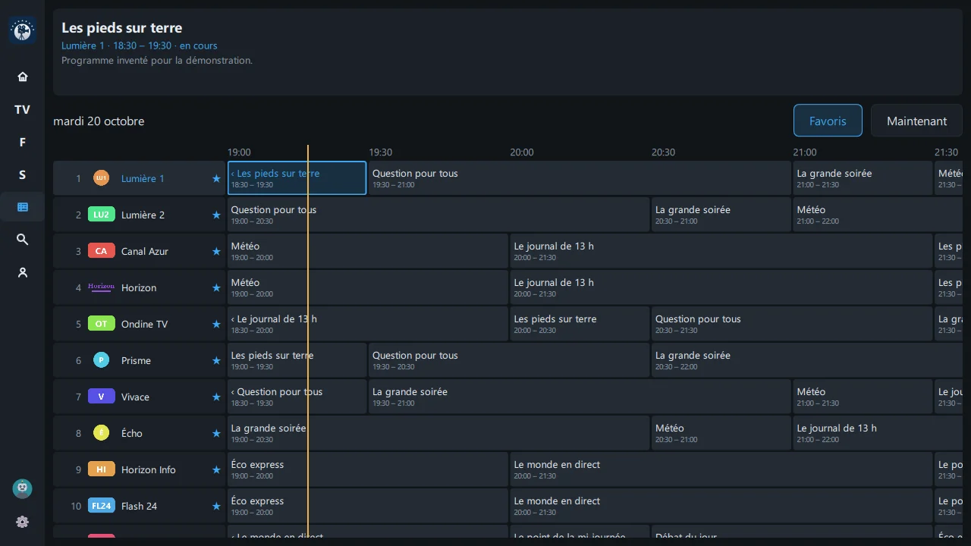Open search from the magnifier icon
This screenshot has width=971, height=546.
point(22,240)
